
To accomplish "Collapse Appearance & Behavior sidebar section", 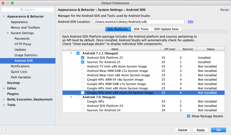I will [4, 16].
